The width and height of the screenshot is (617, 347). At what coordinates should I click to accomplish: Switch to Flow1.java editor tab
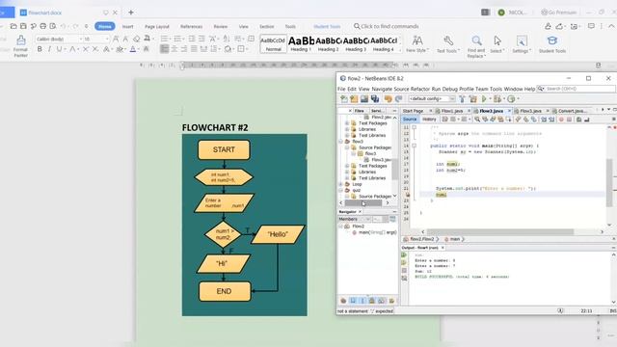452,111
